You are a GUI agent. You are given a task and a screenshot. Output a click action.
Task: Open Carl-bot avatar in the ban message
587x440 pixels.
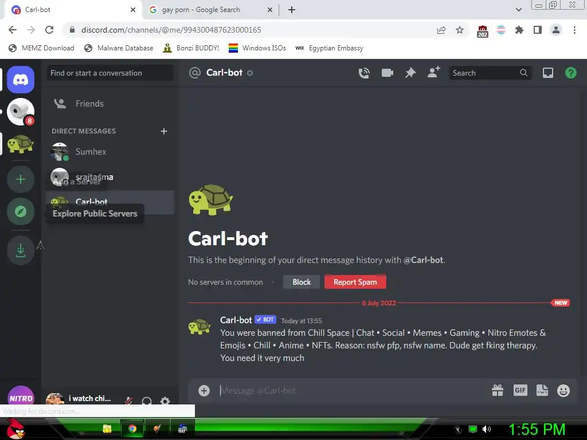coord(199,327)
